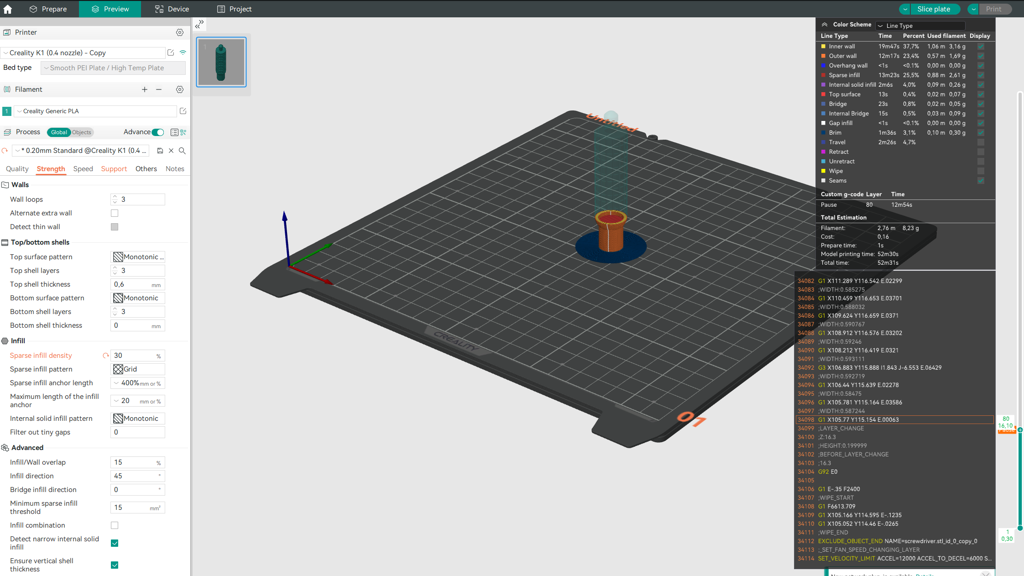Open the Support settings tab
This screenshot has width=1024, height=576.
coord(114,169)
